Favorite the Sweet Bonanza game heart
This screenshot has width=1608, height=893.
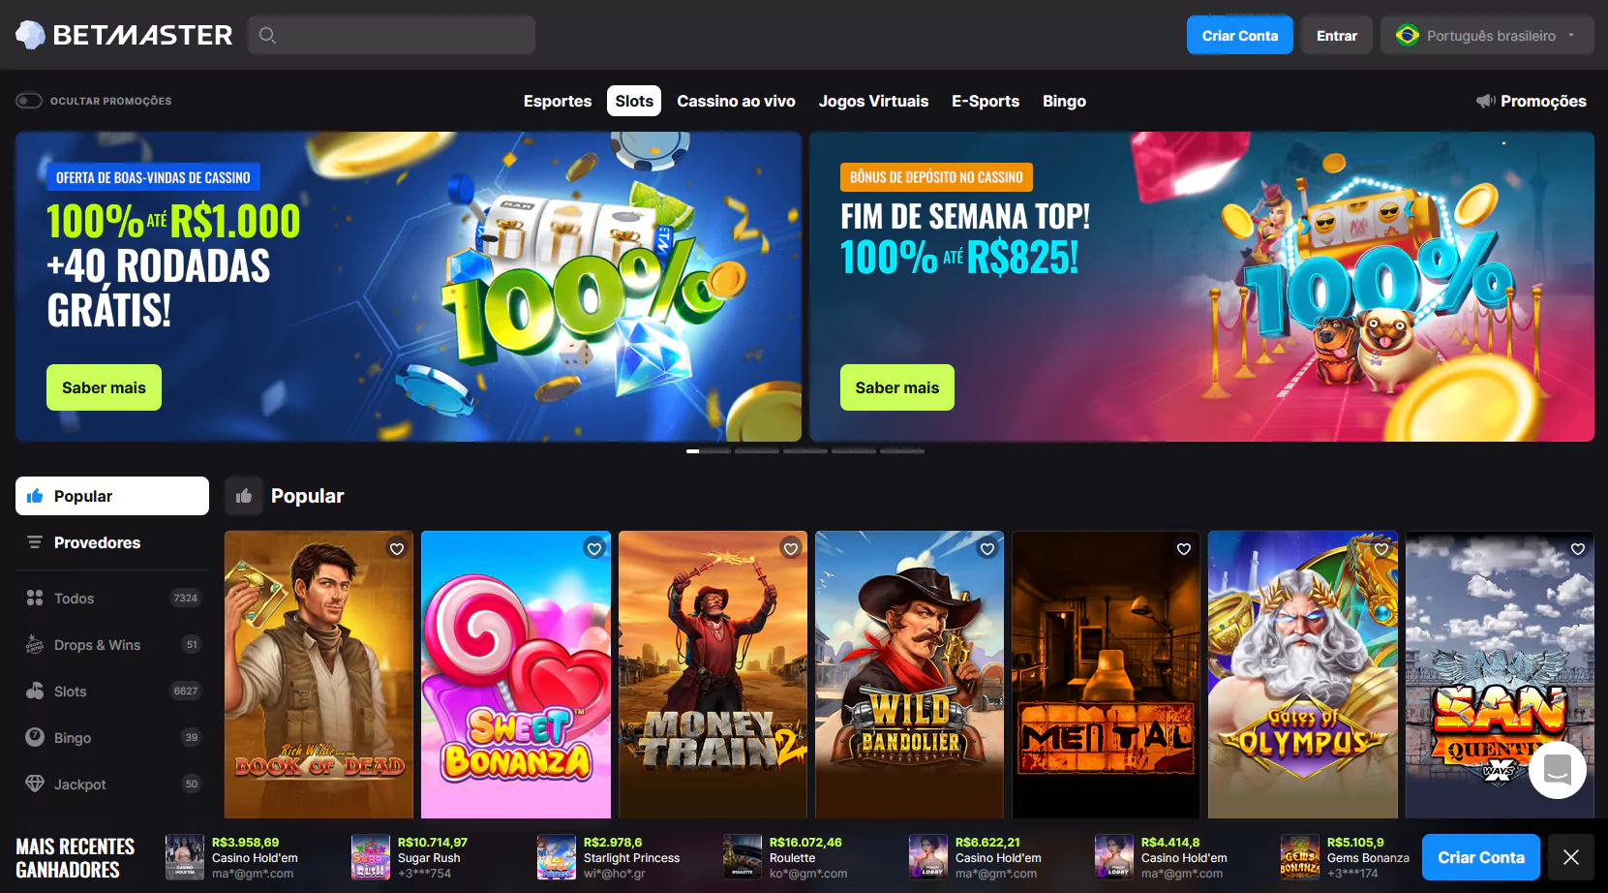click(x=594, y=548)
